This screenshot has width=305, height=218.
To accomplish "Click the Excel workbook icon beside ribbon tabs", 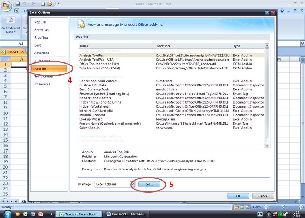I will point(17,11).
